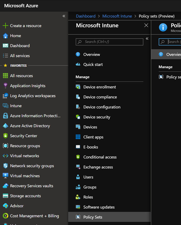Image resolution: width=181 pixels, height=225 pixels.
Task: Open All services from sidebar
Action: pos(20,56)
